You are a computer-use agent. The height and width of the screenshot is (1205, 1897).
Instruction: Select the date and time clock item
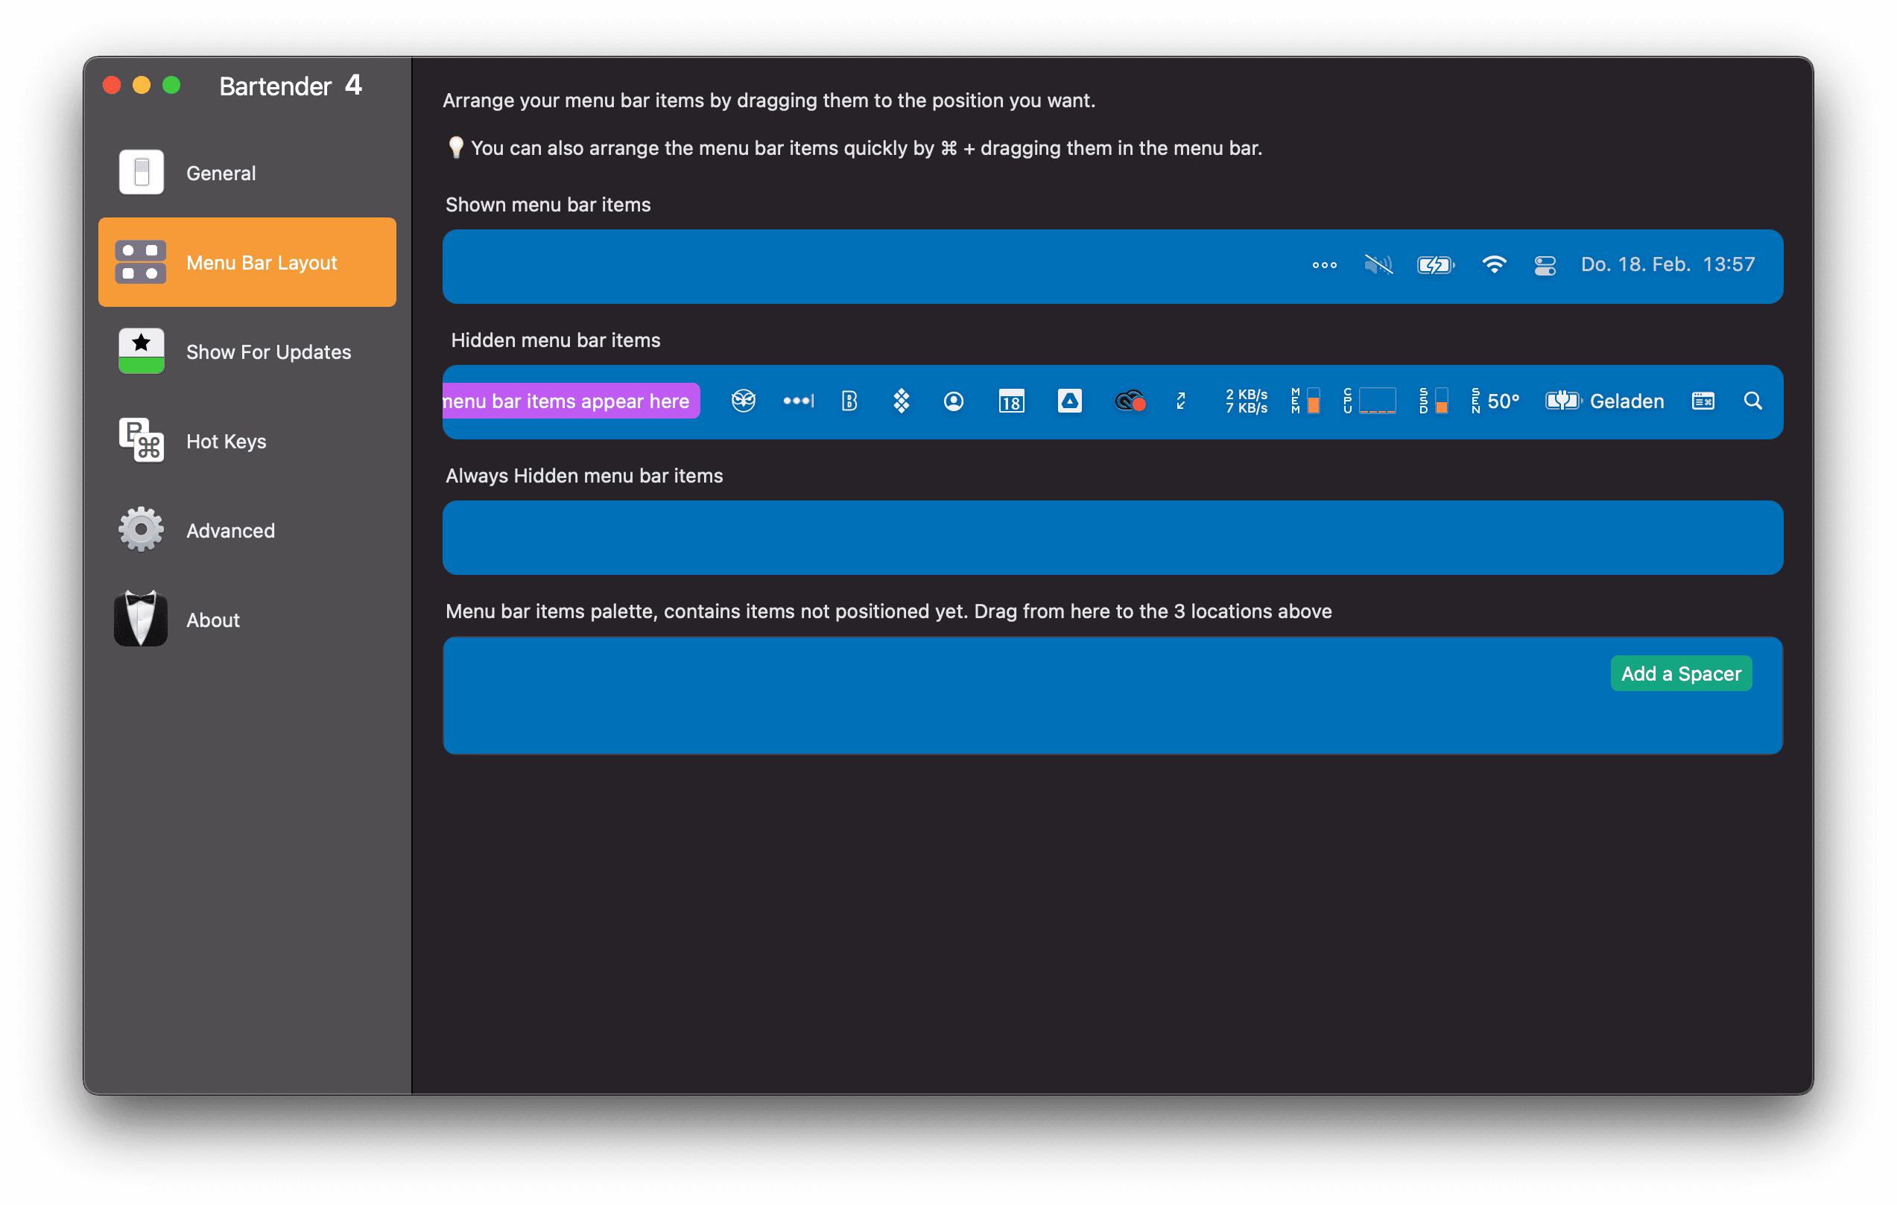point(1668,264)
